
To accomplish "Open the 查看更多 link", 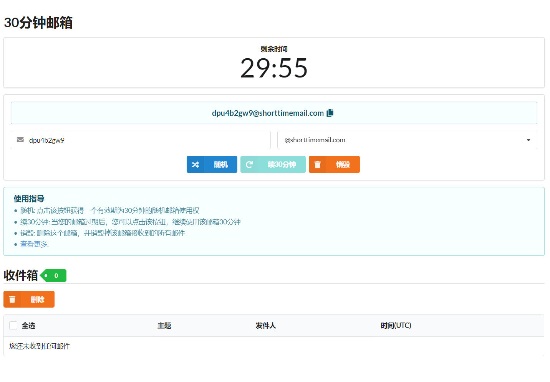I will [x=34, y=244].
